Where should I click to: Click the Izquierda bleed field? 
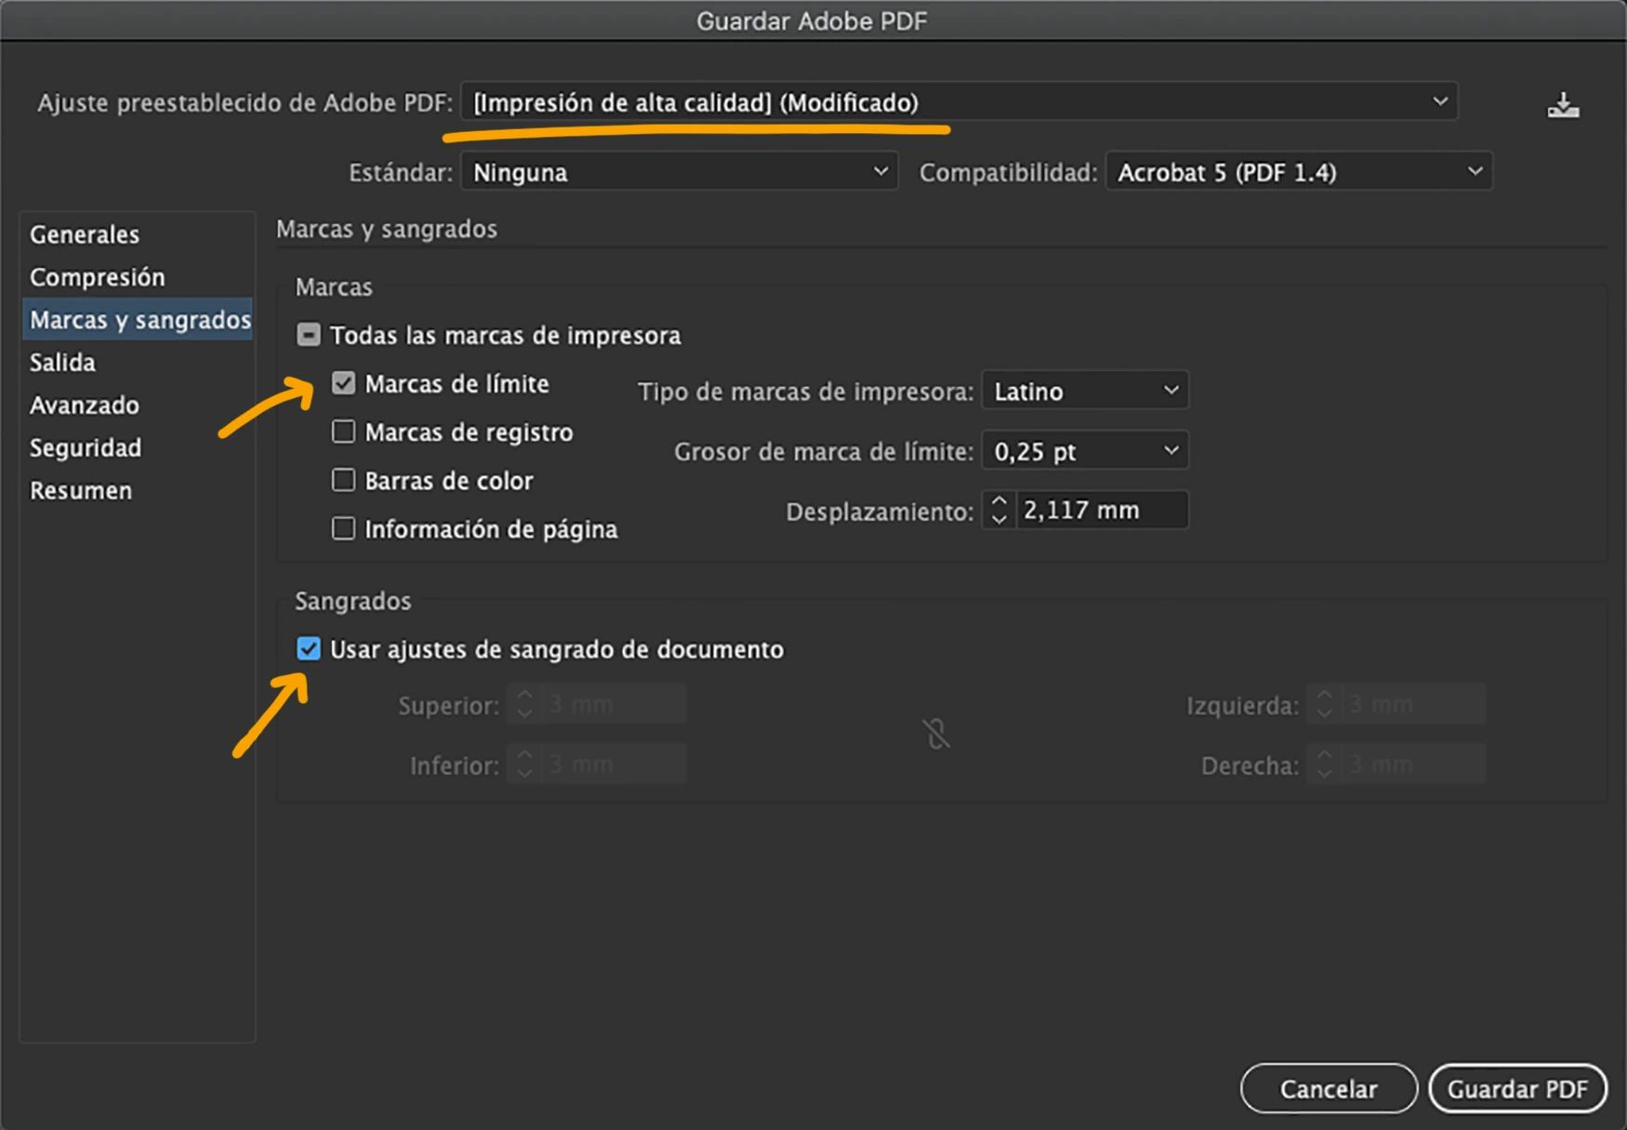click(1413, 704)
